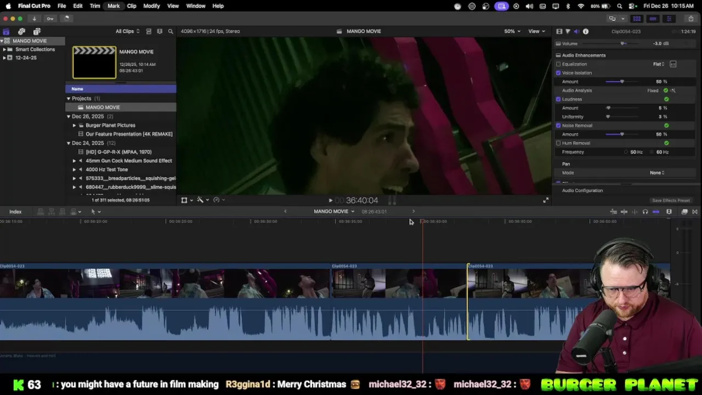702x395 pixels.
Task: Collapse the MANGO MOVIE library tree
Action: click(2, 41)
